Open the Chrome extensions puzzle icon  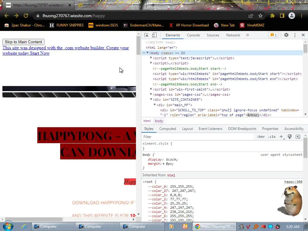[272, 16]
